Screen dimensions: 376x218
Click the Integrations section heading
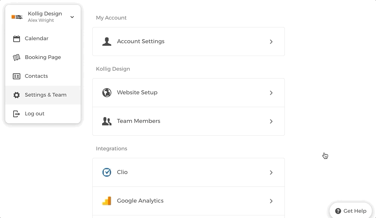tap(112, 148)
